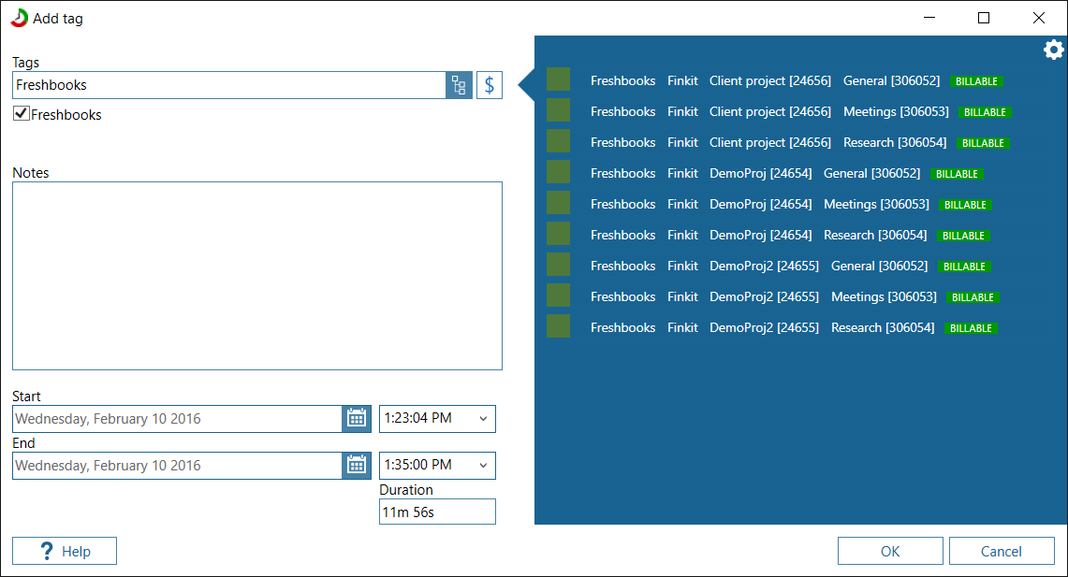The height and width of the screenshot is (577, 1068).
Task: Click swatch for Client project Research row
Action: pyautogui.click(x=559, y=141)
